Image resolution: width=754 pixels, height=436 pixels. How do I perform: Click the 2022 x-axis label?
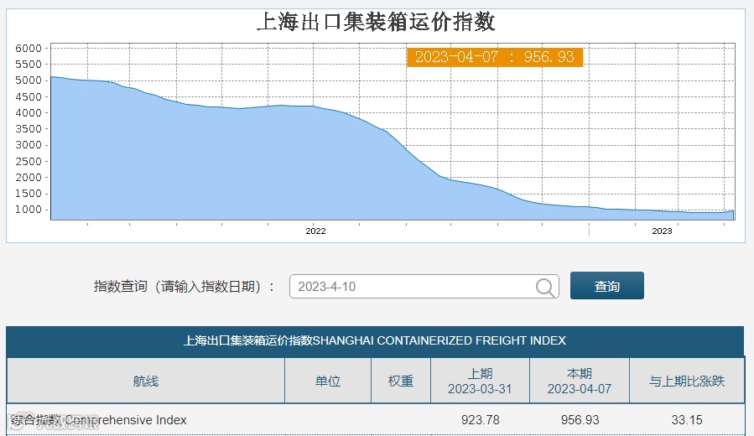coord(315,231)
